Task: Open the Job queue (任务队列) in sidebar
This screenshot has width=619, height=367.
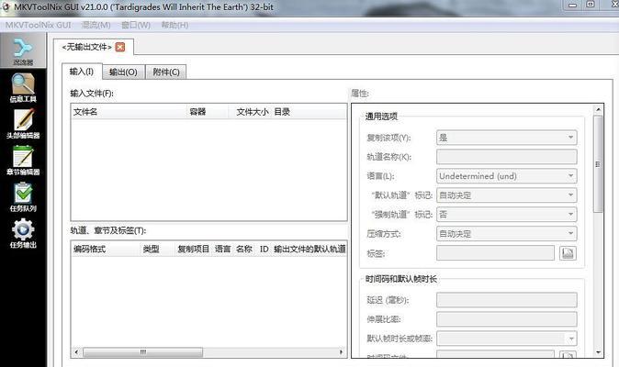Action: (x=23, y=197)
